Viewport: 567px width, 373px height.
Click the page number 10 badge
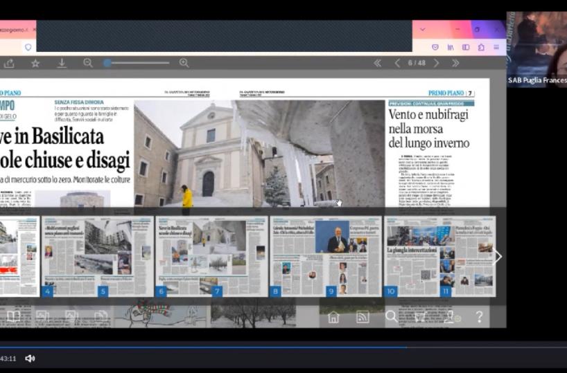coord(390,291)
